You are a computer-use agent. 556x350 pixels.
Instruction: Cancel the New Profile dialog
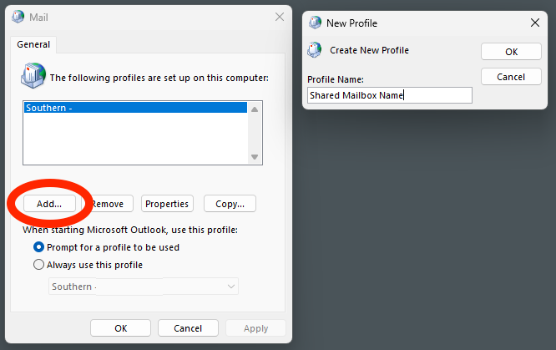coord(511,77)
